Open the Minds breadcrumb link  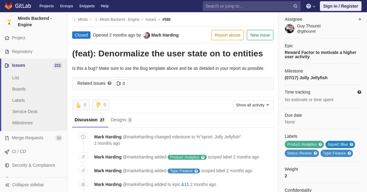point(83,20)
